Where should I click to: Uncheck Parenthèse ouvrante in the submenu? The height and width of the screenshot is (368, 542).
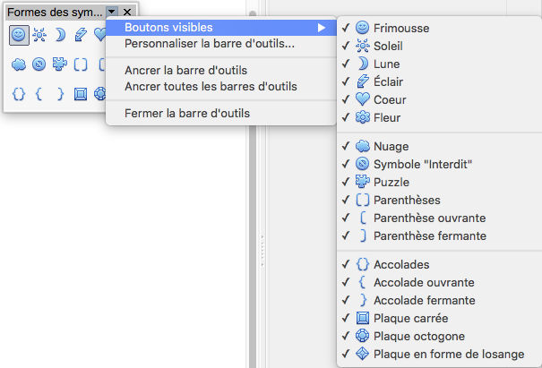(x=439, y=218)
